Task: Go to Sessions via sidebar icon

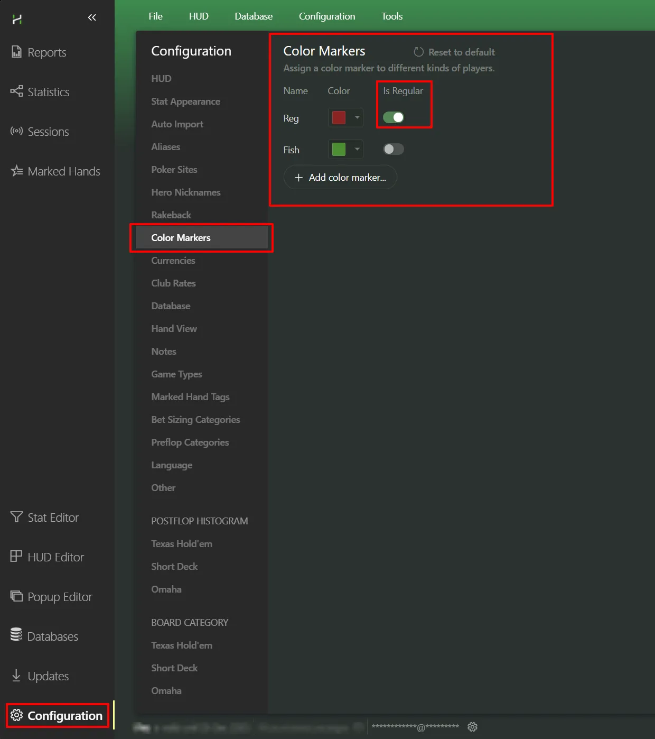Action: coord(16,131)
